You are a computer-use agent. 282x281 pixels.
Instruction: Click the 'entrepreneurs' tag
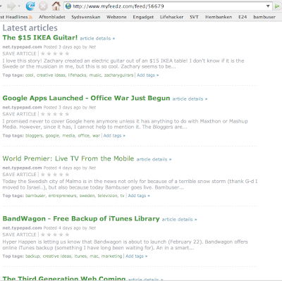pos(62,196)
